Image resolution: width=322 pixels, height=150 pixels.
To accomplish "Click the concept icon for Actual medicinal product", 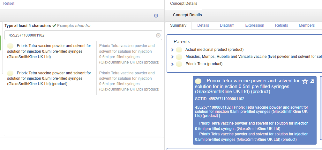I will 179,50.
